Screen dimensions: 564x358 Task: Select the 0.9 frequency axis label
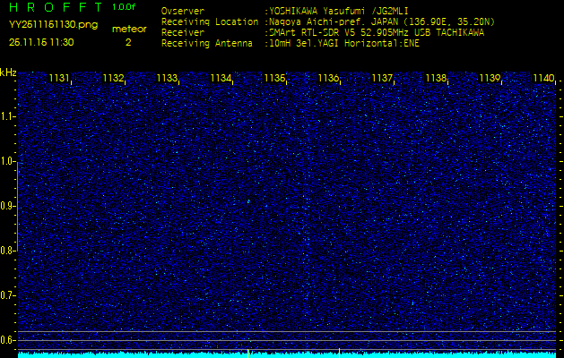(x=7, y=206)
